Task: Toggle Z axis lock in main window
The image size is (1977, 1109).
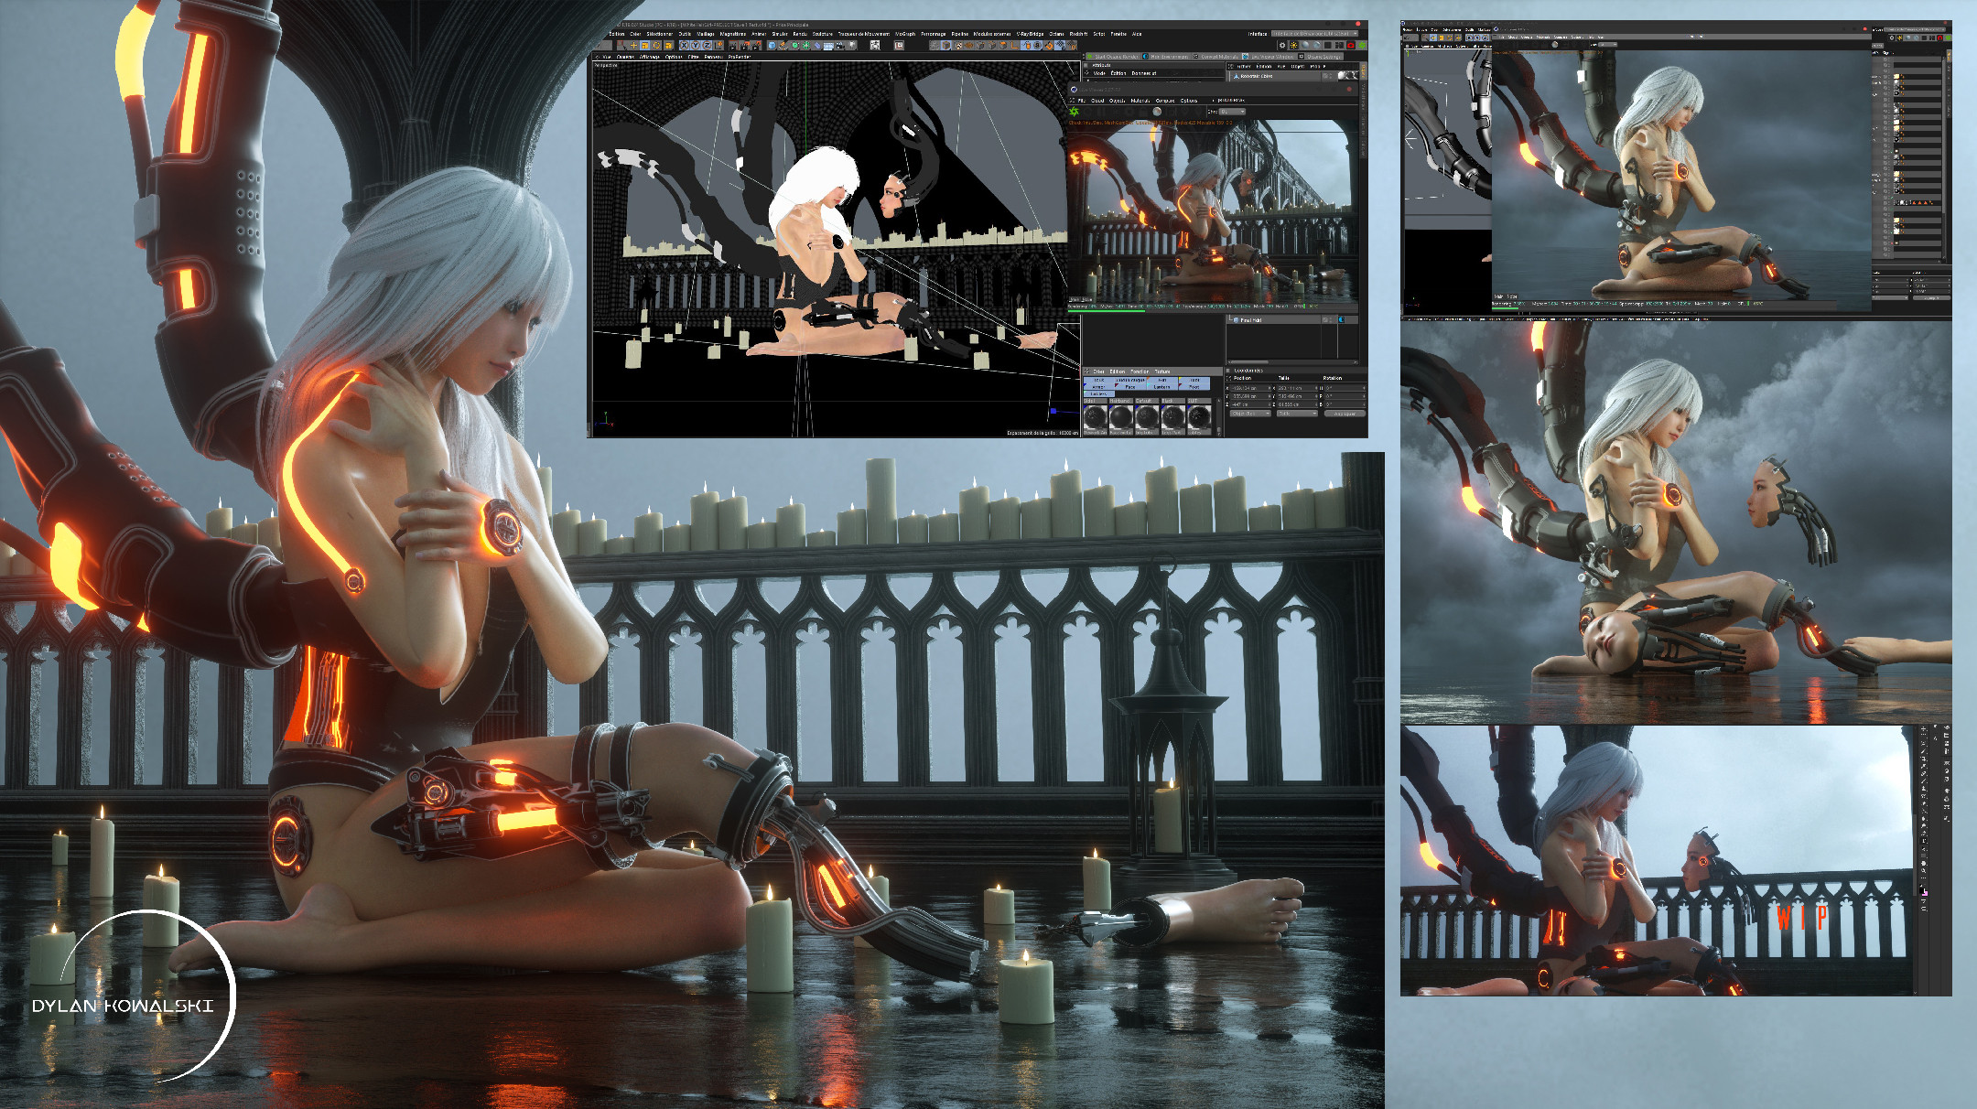Action: pyautogui.click(x=707, y=46)
